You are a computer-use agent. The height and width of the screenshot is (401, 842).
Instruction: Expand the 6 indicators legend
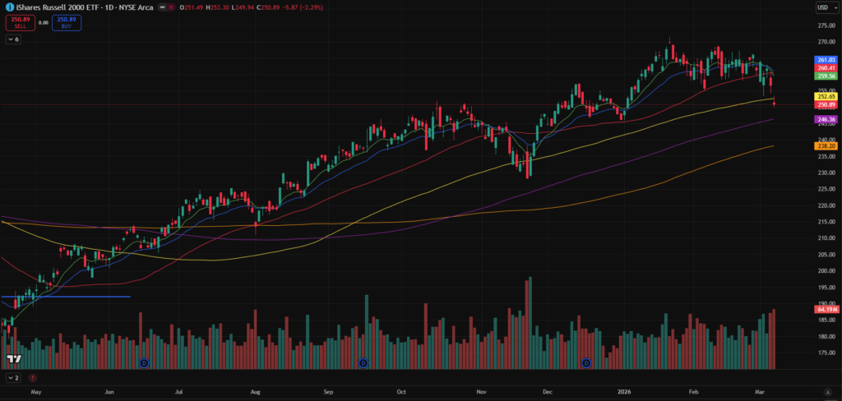tap(14, 39)
